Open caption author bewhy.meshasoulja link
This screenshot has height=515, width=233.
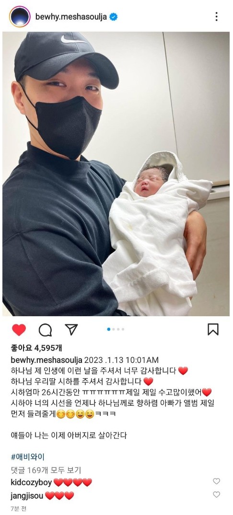click(x=46, y=360)
